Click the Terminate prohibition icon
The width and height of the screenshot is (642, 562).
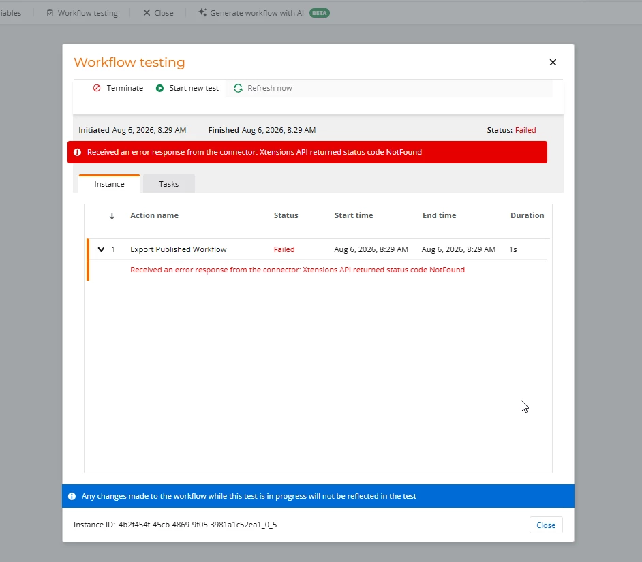pyautogui.click(x=97, y=88)
